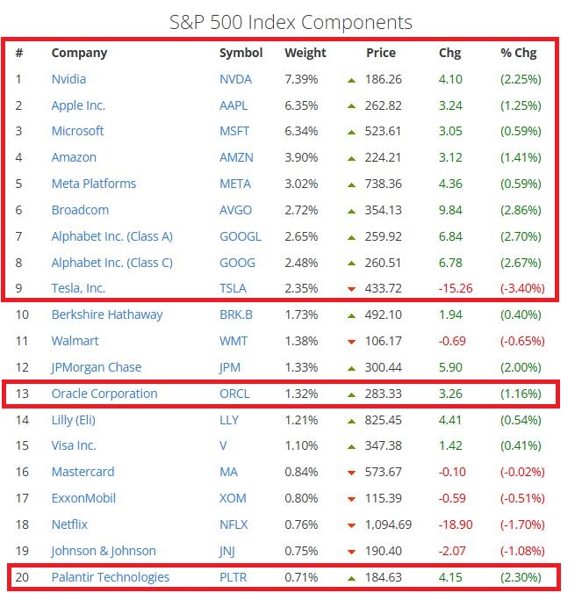Click the Company column header
The image size is (582, 593).
tap(79, 53)
